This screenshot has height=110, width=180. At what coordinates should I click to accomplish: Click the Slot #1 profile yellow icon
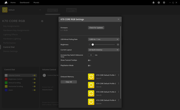click(91, 77)
